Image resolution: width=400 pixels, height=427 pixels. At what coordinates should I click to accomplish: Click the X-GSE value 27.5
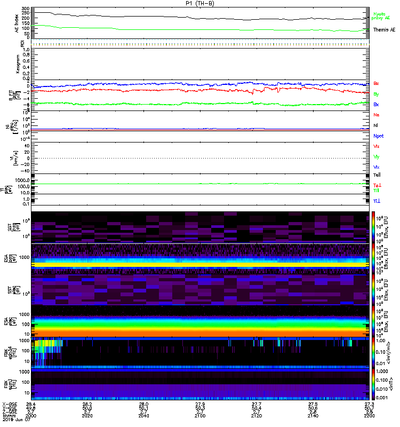point(313,404)
